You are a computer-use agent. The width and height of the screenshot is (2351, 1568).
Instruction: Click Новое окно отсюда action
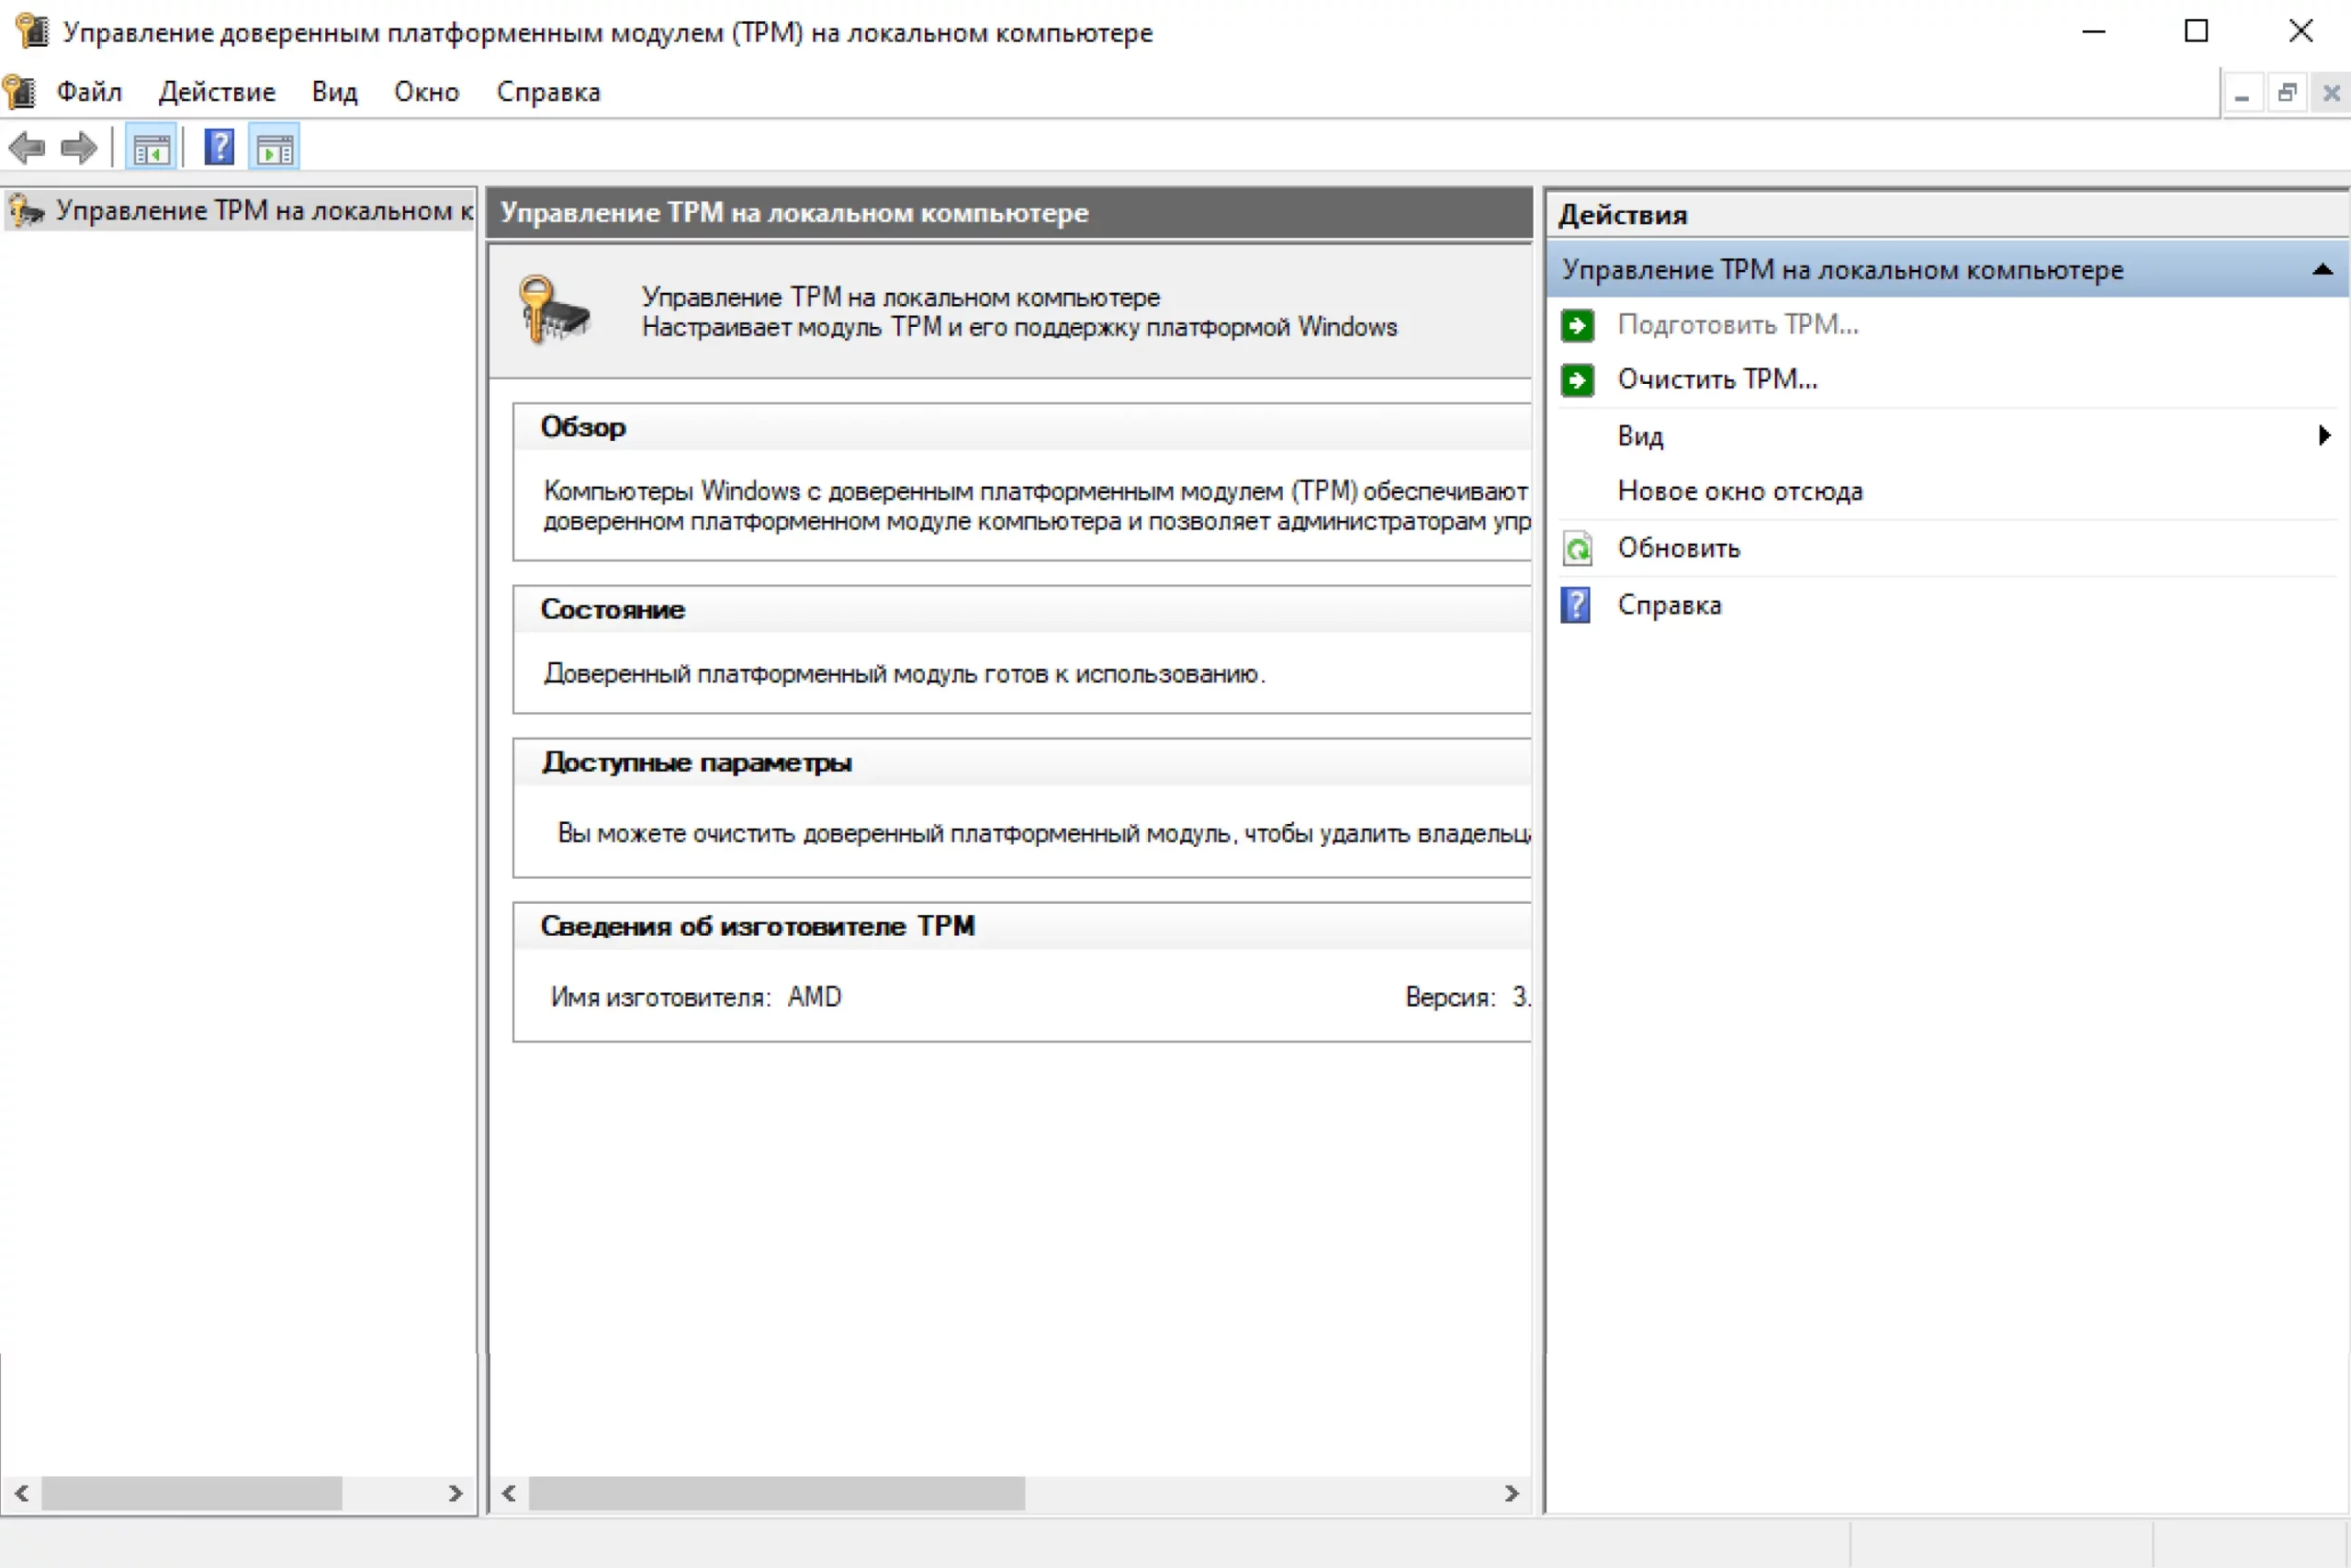coord(1740,492)
